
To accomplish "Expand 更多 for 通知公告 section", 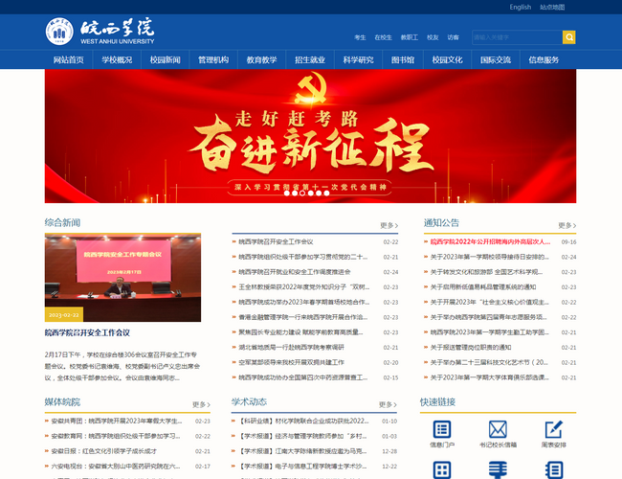I will (566, 225).
